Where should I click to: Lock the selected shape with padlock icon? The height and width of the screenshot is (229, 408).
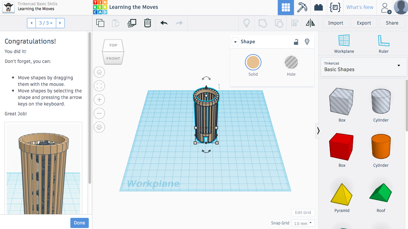click(296, 42)
